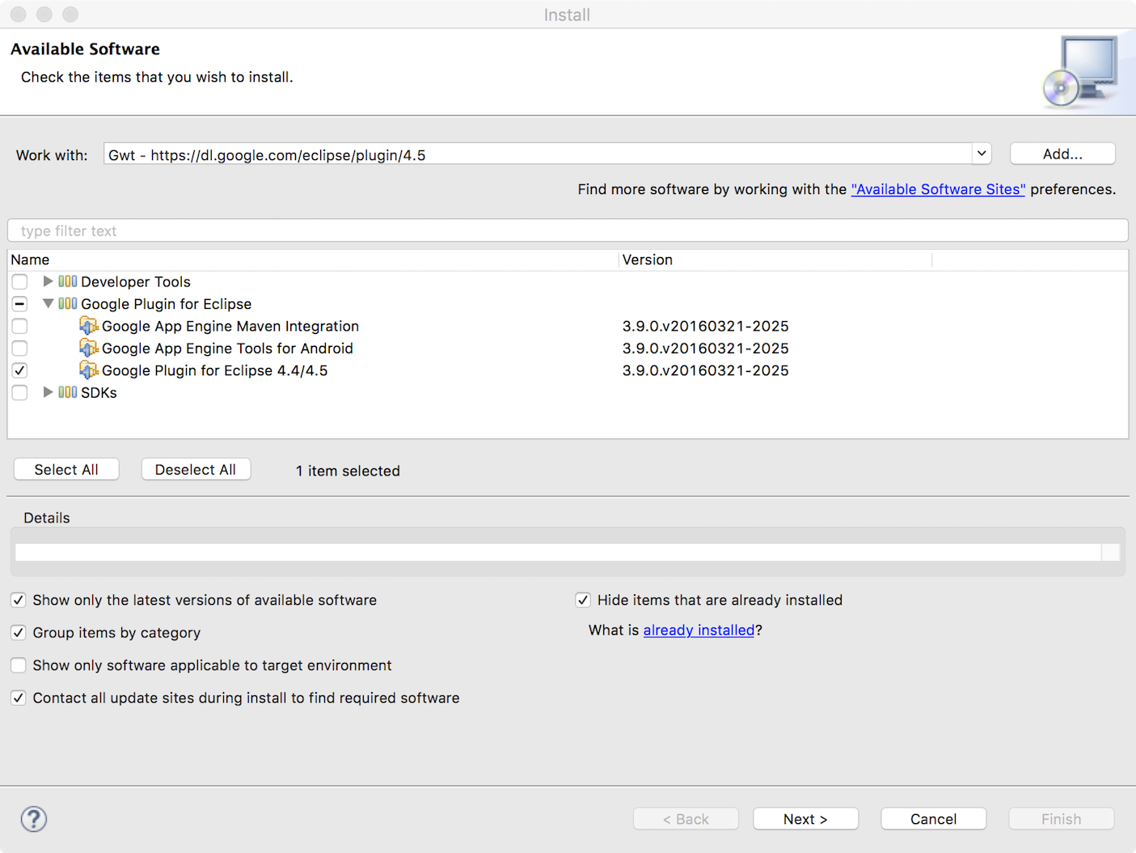Image resolution: width=1136 pixels, height=853 pixels.
Task: Click the install wizard computer-and-disc banner image
Action: tap(1082, 72)
